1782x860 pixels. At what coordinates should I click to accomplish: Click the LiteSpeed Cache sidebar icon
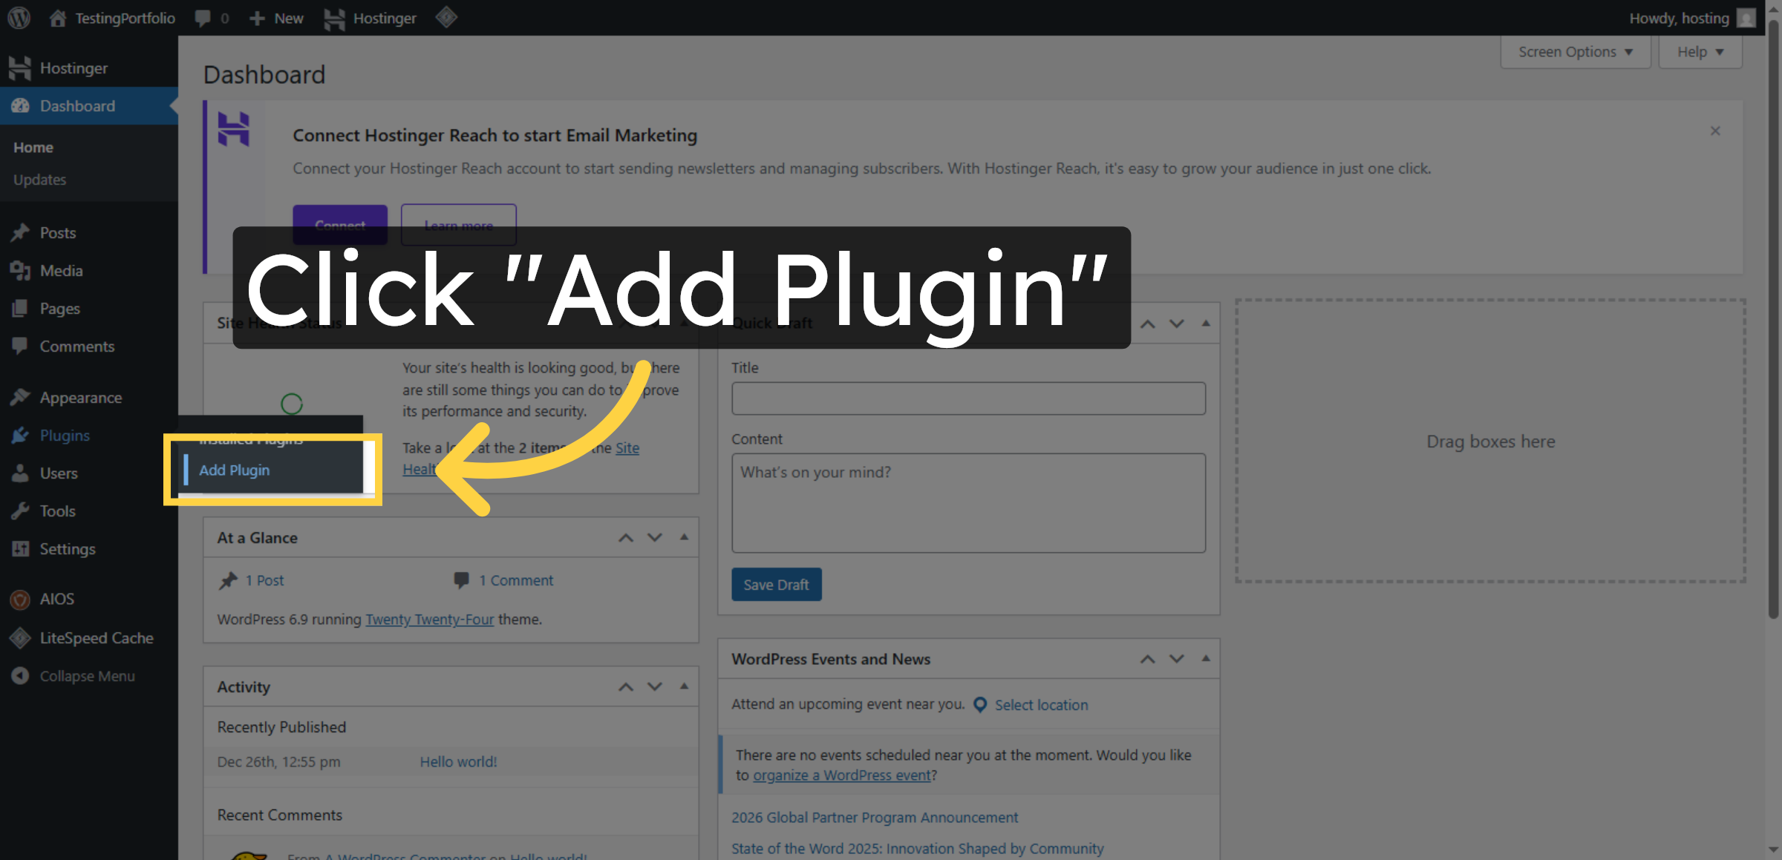click(20, 637)
